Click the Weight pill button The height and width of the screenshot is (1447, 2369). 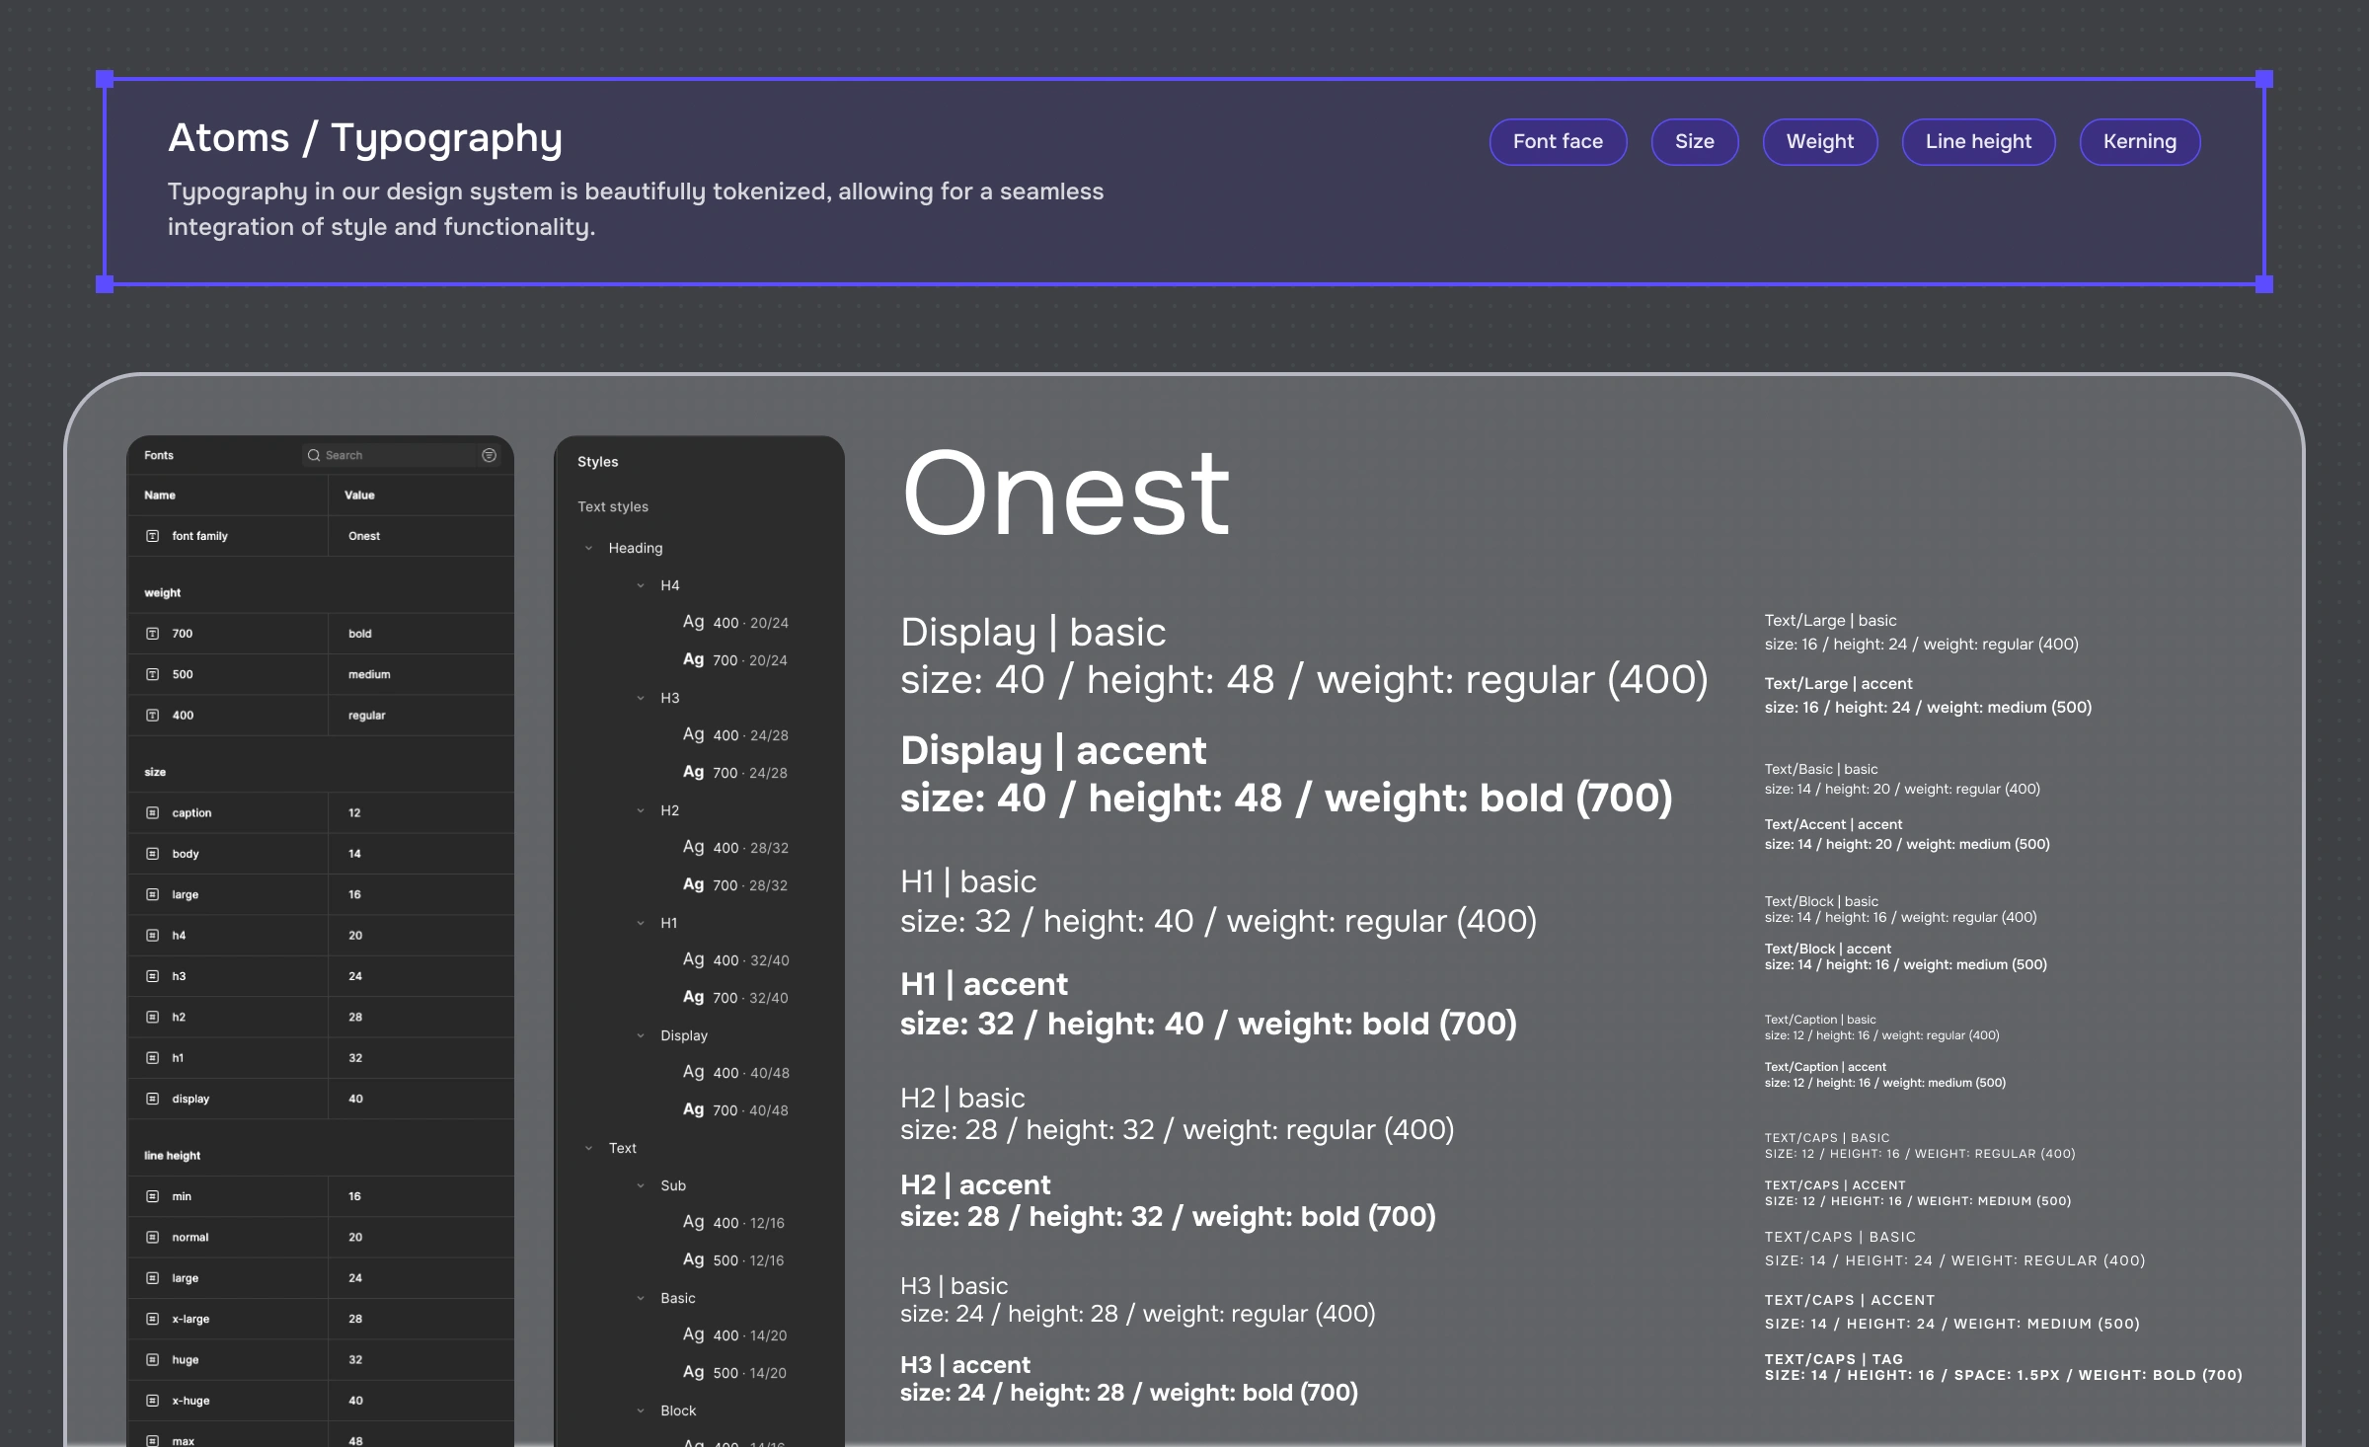1819,142
